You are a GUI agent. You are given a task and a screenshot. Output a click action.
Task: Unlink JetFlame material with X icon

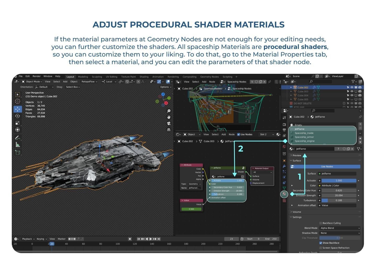pyautogui.click(x=352, y=149)
